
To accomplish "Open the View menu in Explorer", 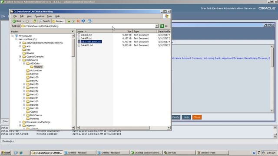I will 29,16.
